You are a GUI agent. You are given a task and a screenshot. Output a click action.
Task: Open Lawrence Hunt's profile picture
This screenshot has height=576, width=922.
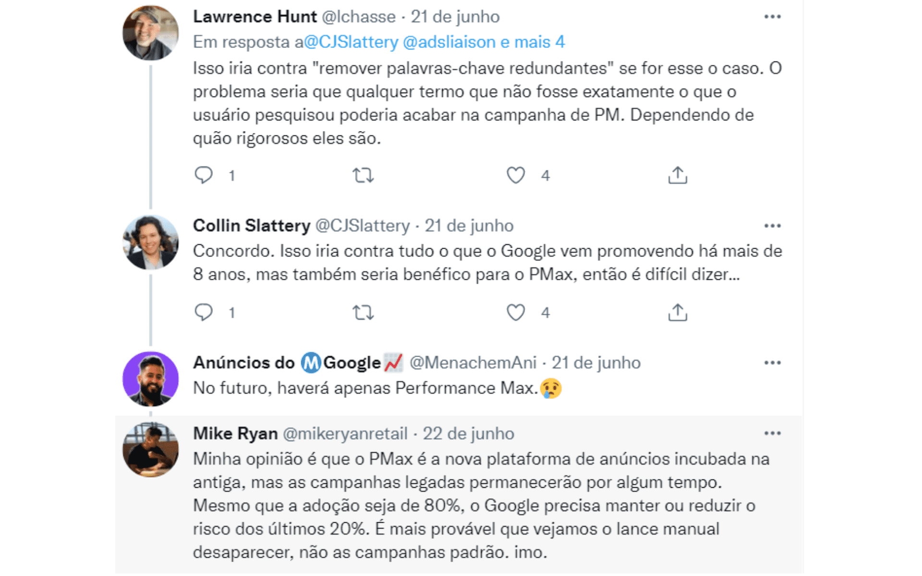(x=151, y=33)
